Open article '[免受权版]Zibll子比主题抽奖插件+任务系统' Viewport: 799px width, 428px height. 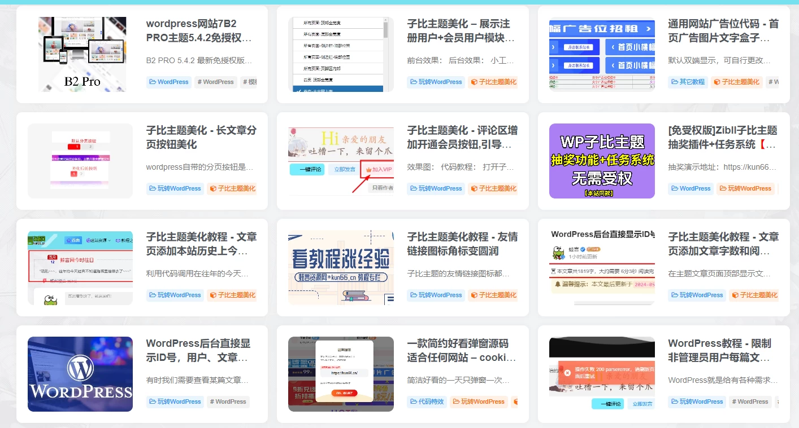723,137
